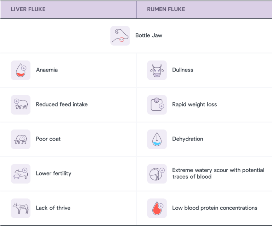Click the Bottle Jaw label text
This screenshot has width=272, height=226.
coord(149,36)
